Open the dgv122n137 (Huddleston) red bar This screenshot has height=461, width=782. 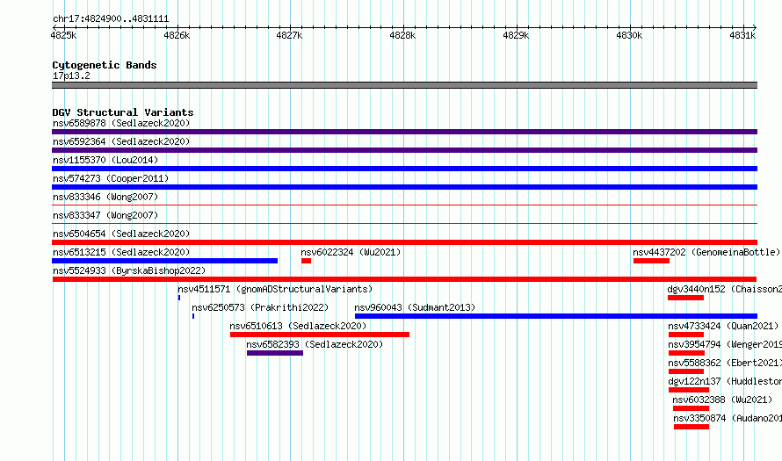point(689,390)
